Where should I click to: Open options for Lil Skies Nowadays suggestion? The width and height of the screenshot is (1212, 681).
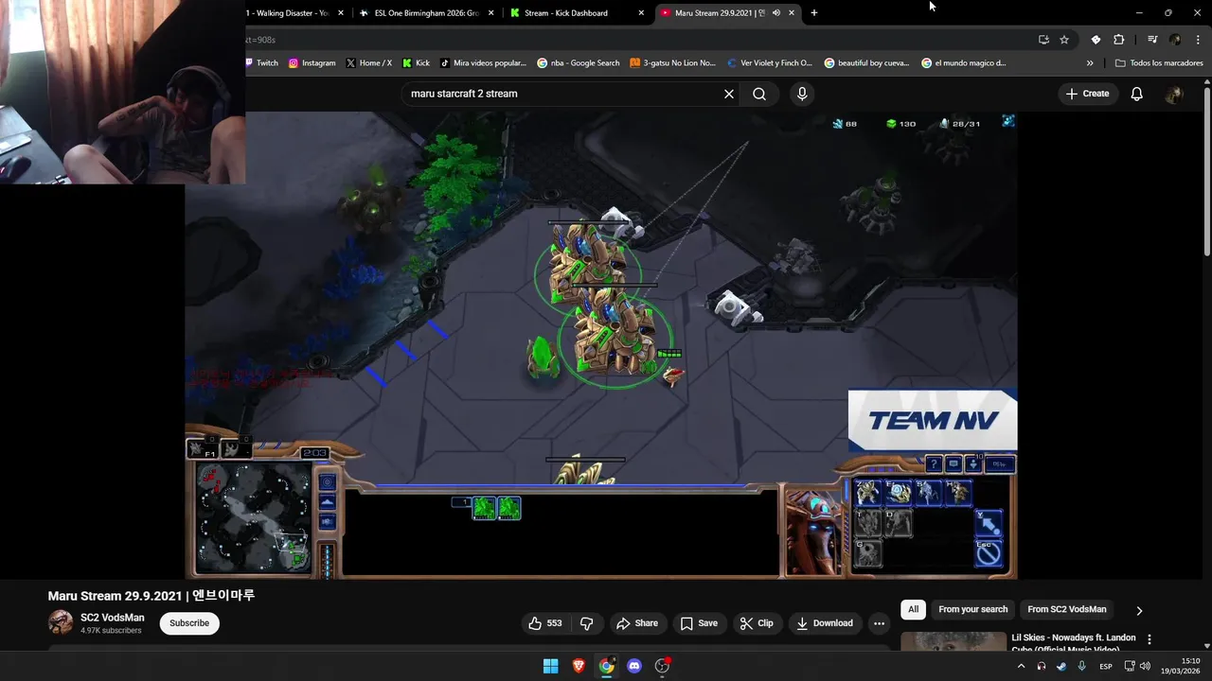(1150, 640)
